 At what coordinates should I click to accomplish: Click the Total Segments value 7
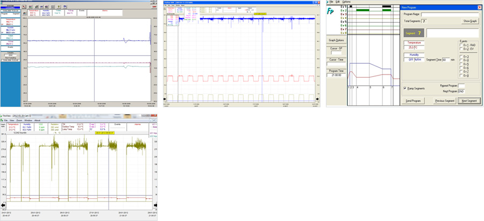[x=424, y=21]
